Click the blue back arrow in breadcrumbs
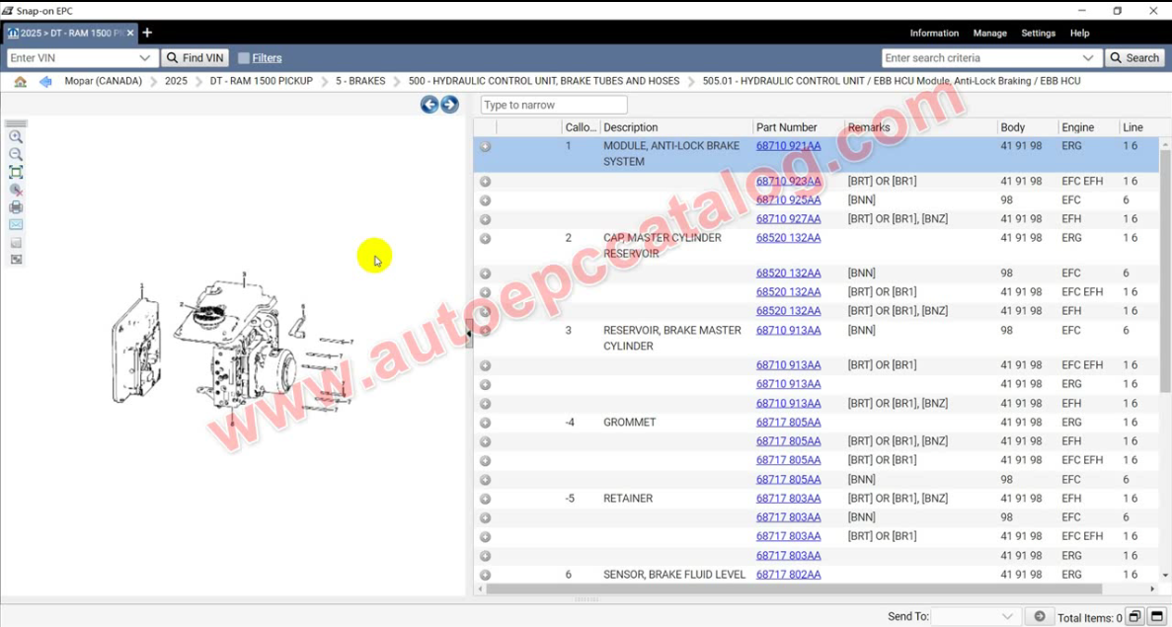 point(45,81)
